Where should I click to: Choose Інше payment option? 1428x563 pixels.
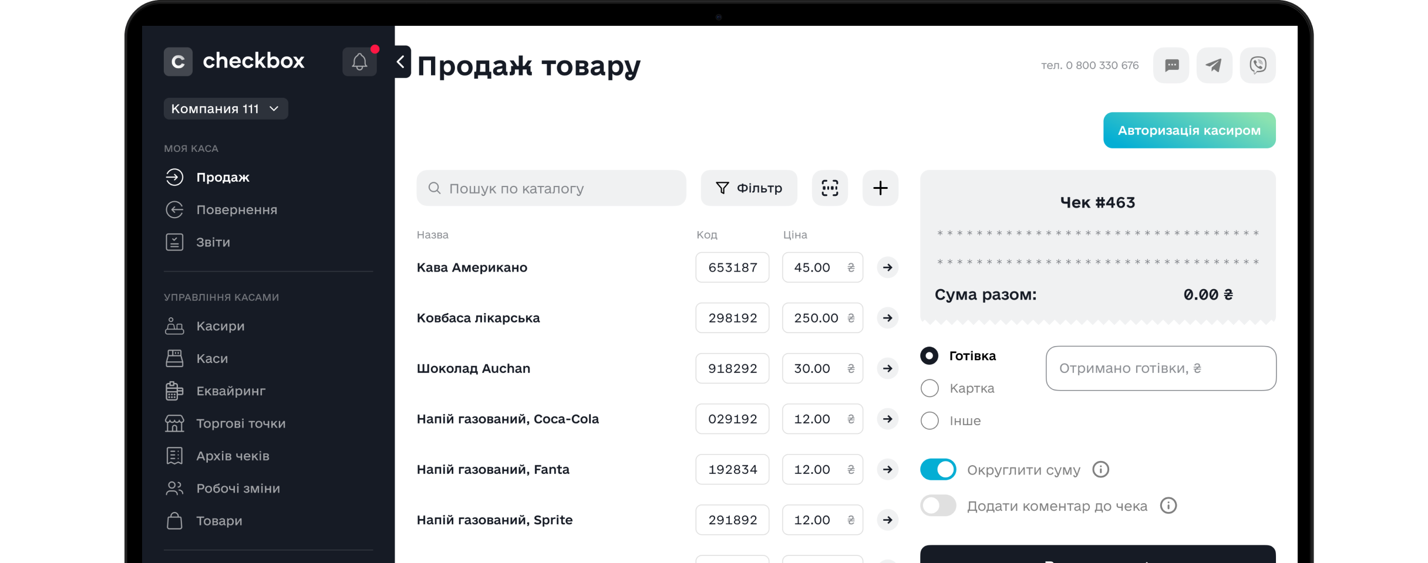929,420
